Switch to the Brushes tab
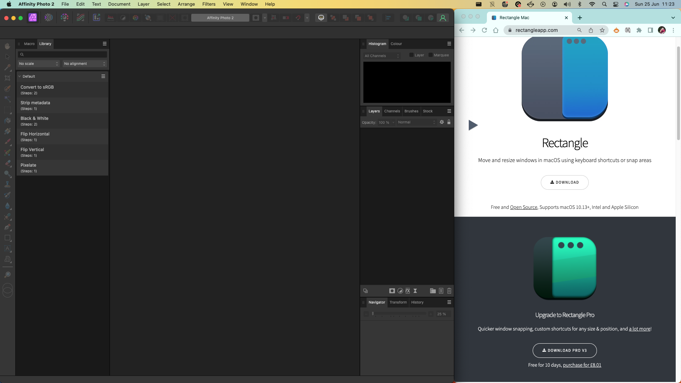 [411, 111]
